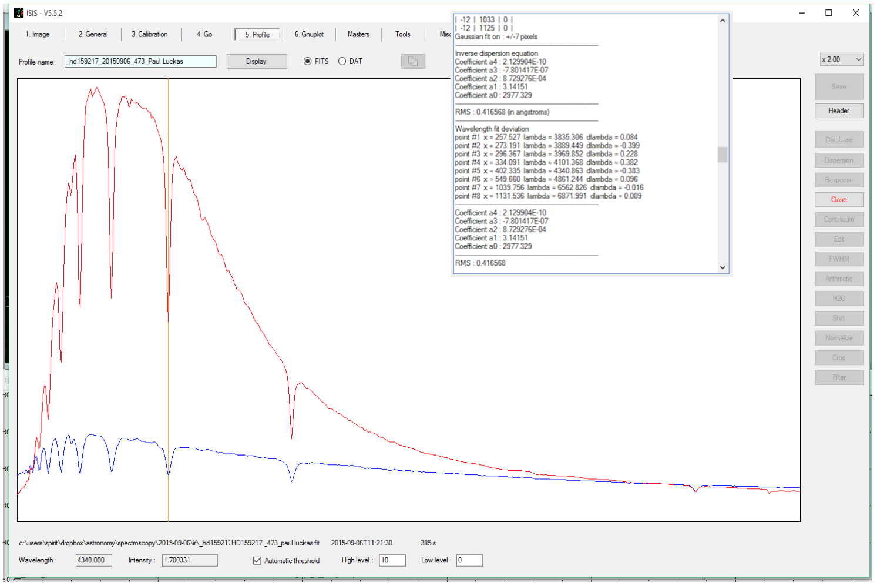This screenshot has height=586, width=877.
Task: Open the Tools tab
Action: [402, 35]
